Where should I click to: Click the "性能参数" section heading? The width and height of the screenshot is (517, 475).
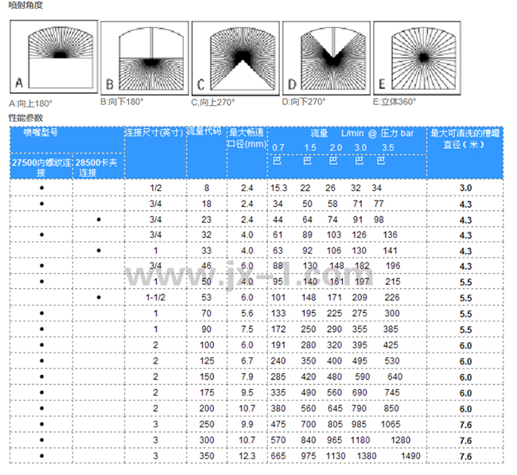(22, 118)
